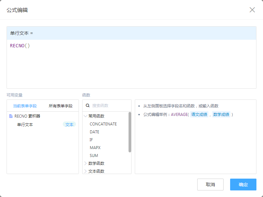Image resolution: width=263 pixels, height=197 pixels.
Task: Close the 公式编辑 dialog with X icon
Action: [x=252, y=10]
